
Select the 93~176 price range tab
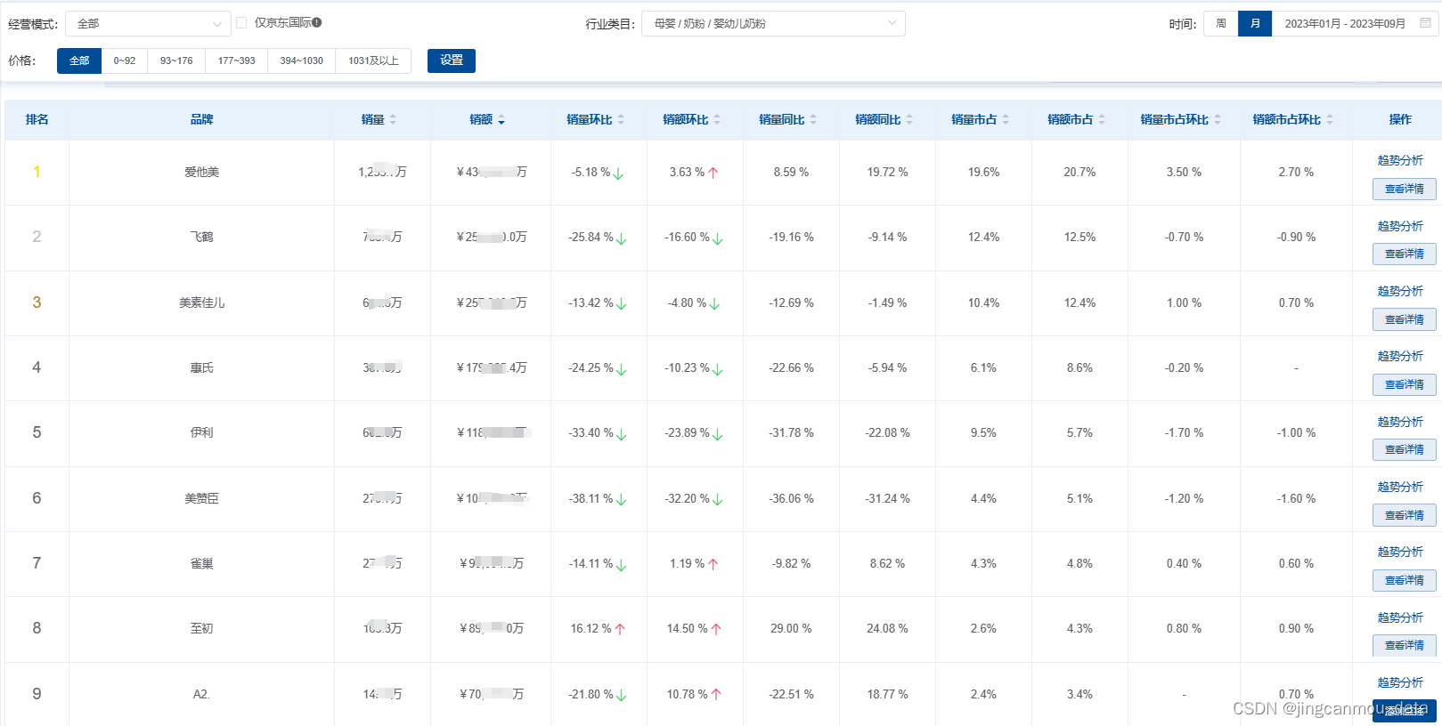click(x=176, y=60)
